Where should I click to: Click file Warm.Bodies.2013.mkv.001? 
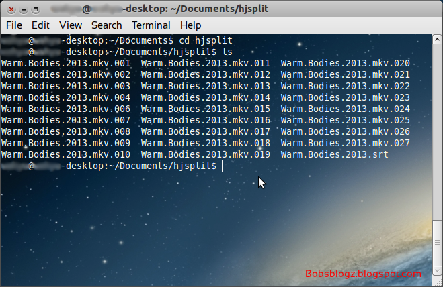pos(66,63)
